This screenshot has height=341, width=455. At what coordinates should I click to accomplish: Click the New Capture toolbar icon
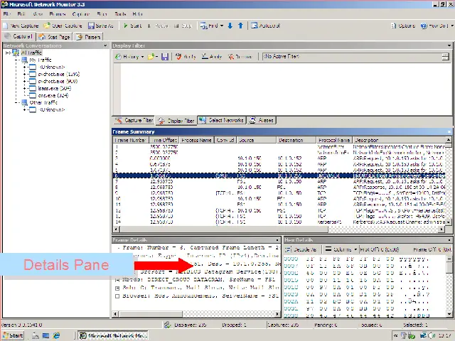6,26
